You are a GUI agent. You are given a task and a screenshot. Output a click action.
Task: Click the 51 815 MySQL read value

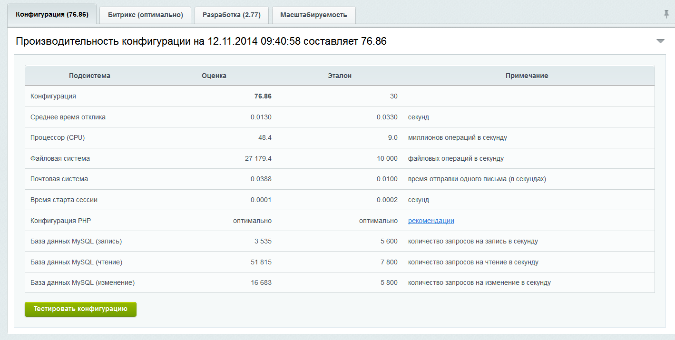click(x=261, y=262)
